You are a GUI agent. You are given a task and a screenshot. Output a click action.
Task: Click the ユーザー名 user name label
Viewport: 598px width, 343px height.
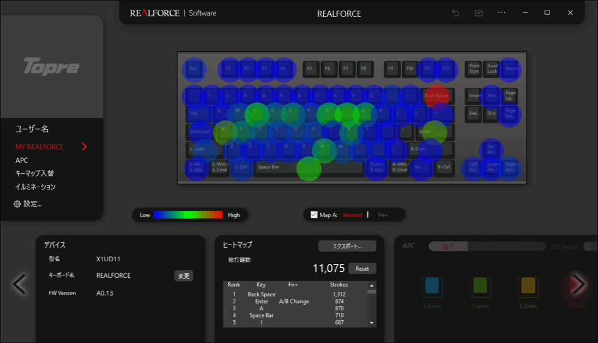[32, 129]
